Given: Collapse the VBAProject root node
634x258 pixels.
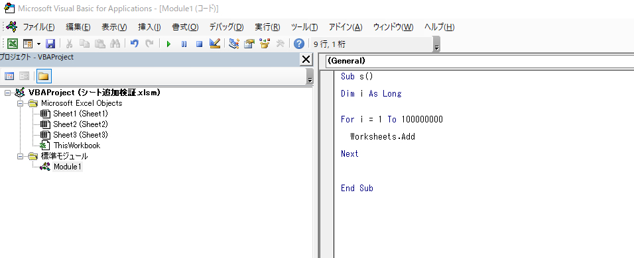Looking at the screenshot, I should [7, 93].
